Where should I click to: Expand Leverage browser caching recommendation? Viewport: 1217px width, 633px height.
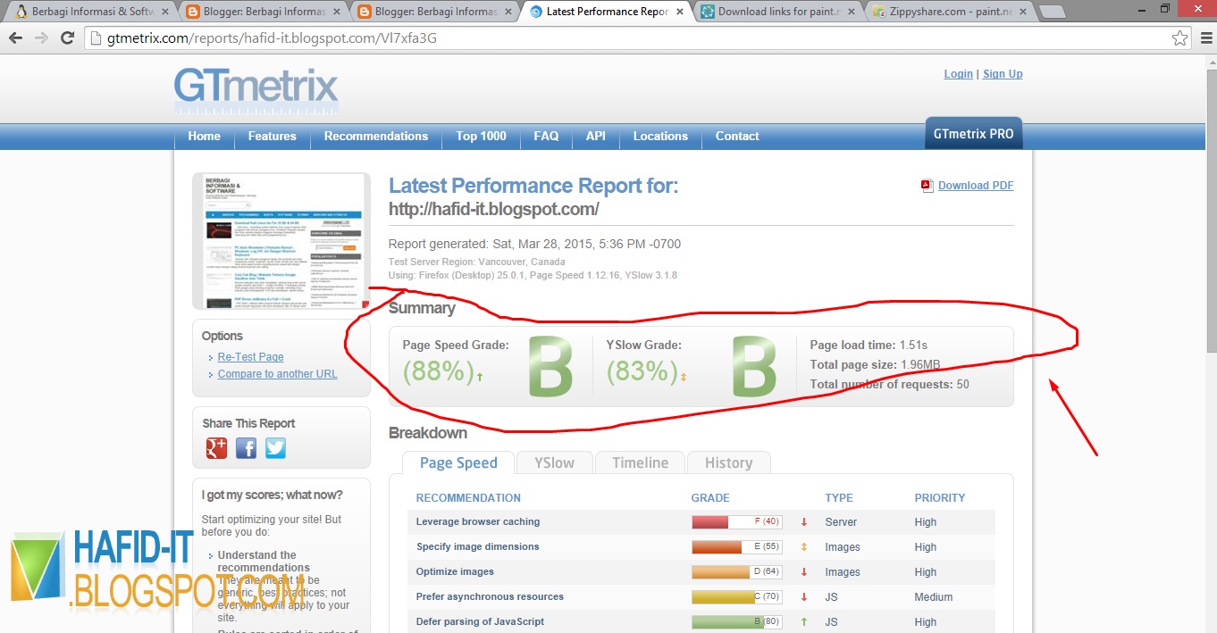click(x=478, y=522)
